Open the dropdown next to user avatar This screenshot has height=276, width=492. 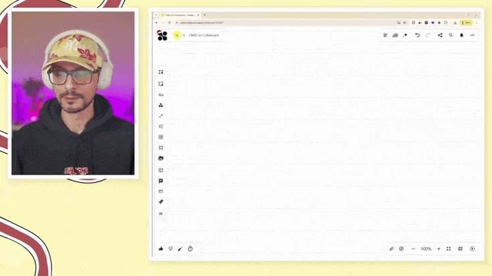184,35
